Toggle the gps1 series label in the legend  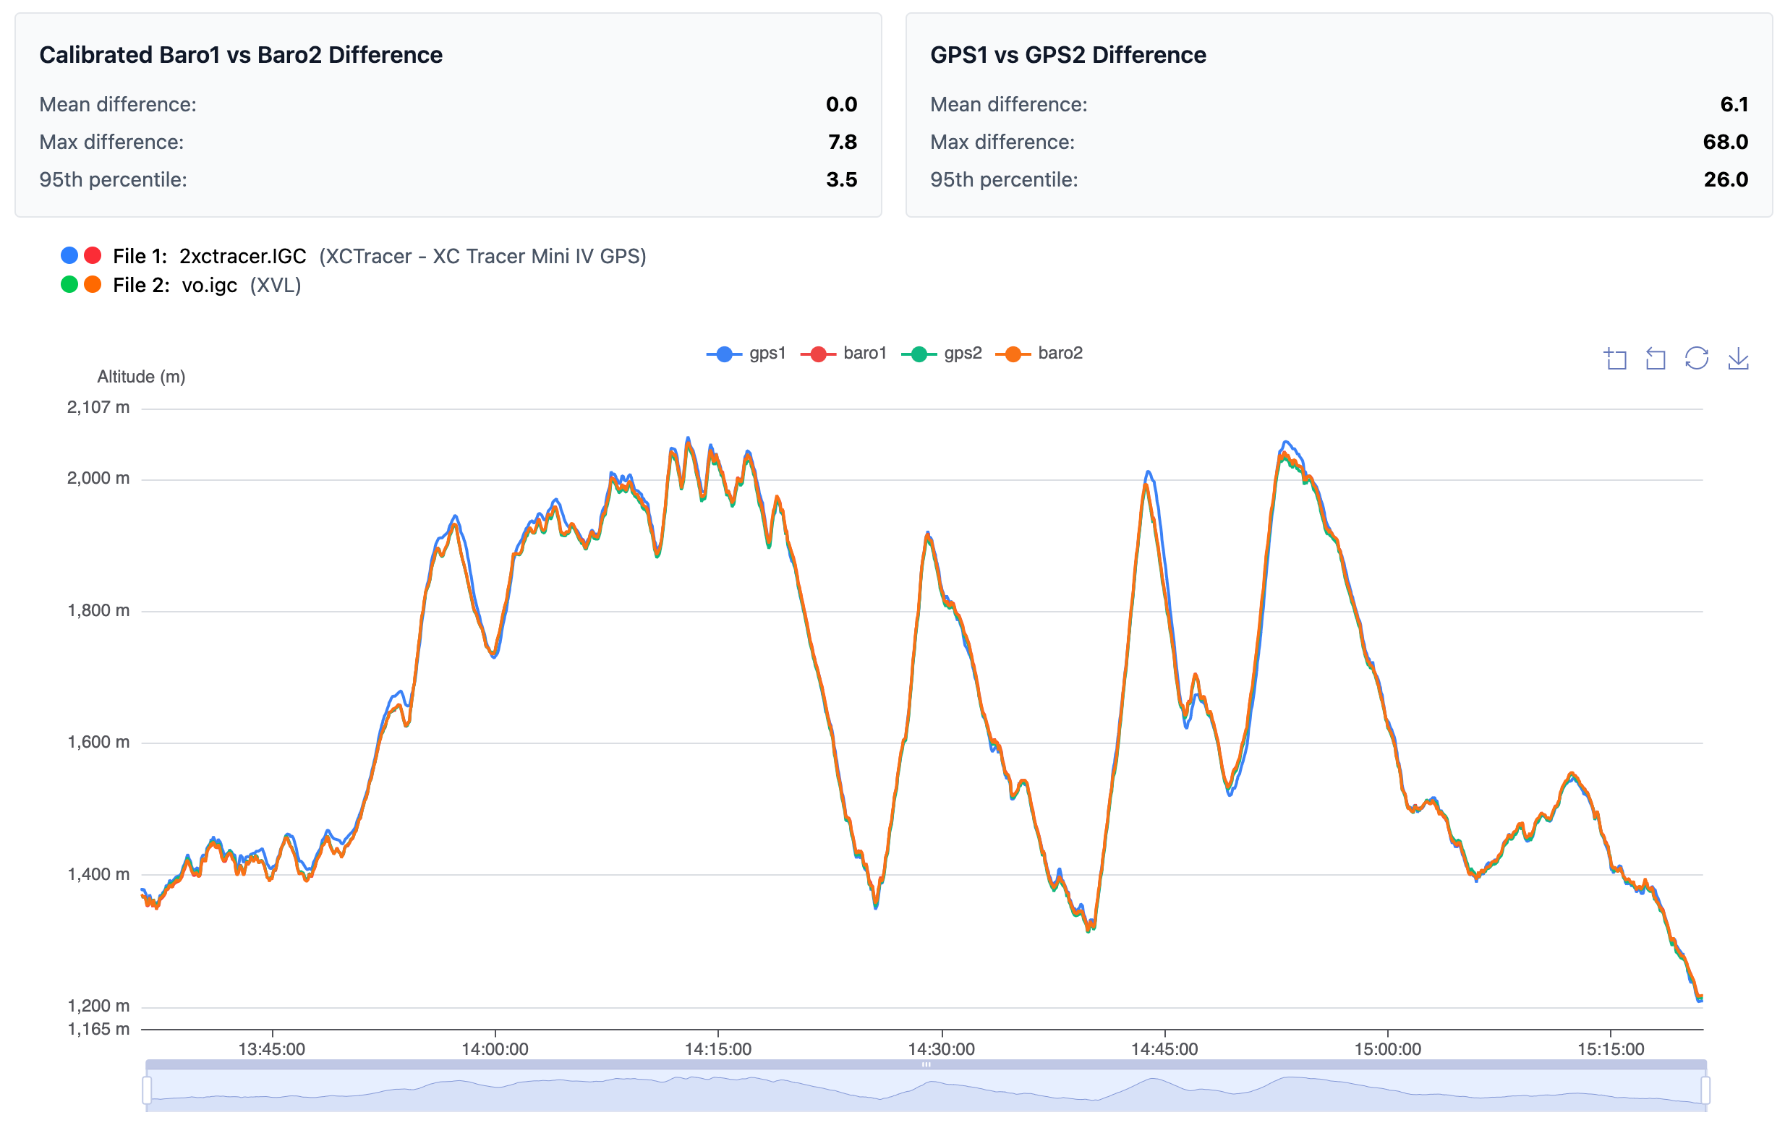[767, 354]
